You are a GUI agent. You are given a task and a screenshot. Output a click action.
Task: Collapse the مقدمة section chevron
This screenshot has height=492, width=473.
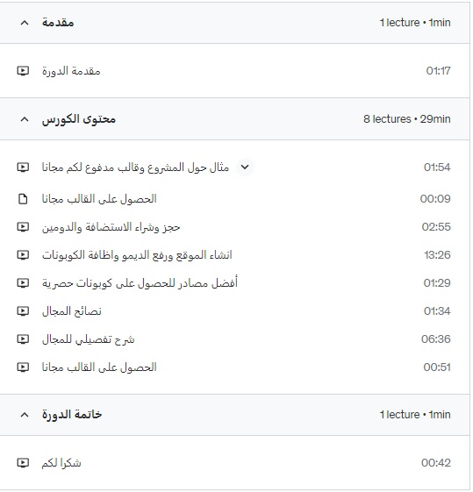coord(25,23)
